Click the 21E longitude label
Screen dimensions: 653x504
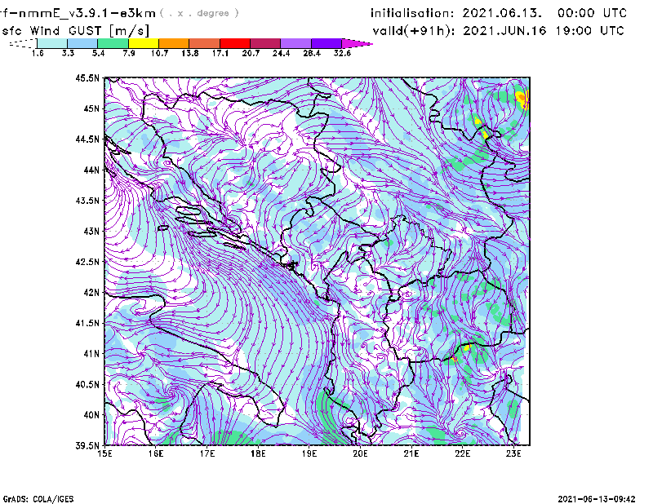pos(411,453)
